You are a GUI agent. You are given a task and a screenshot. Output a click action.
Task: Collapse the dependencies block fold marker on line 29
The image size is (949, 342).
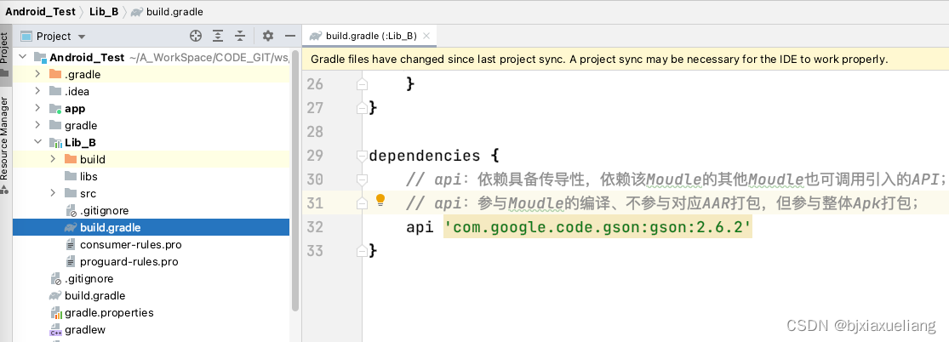362,156
